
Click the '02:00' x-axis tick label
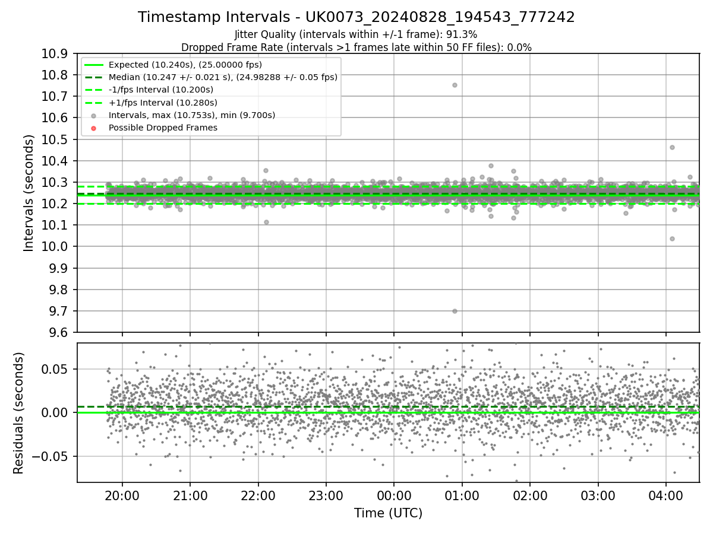point(530,495)
